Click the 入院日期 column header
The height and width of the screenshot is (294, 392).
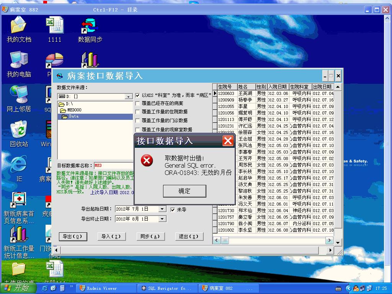(x=278, y=87)
